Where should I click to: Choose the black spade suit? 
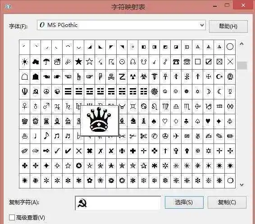point(155,121)
